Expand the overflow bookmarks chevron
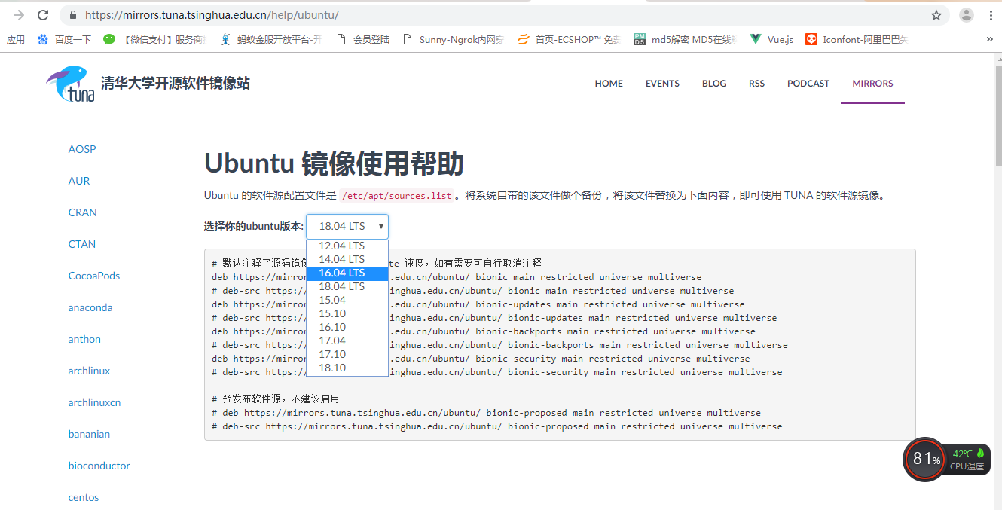Image resolution: width=1002 pixels, height=510 pixels. tap(989, 38)
